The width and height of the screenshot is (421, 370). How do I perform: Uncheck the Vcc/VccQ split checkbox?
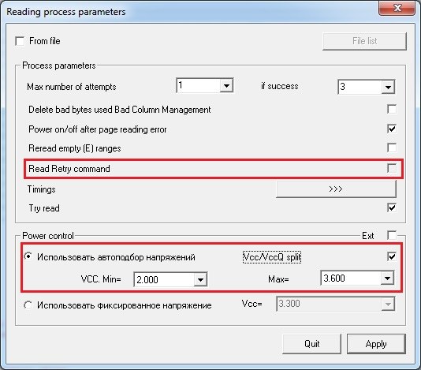(x=392, y=256)
